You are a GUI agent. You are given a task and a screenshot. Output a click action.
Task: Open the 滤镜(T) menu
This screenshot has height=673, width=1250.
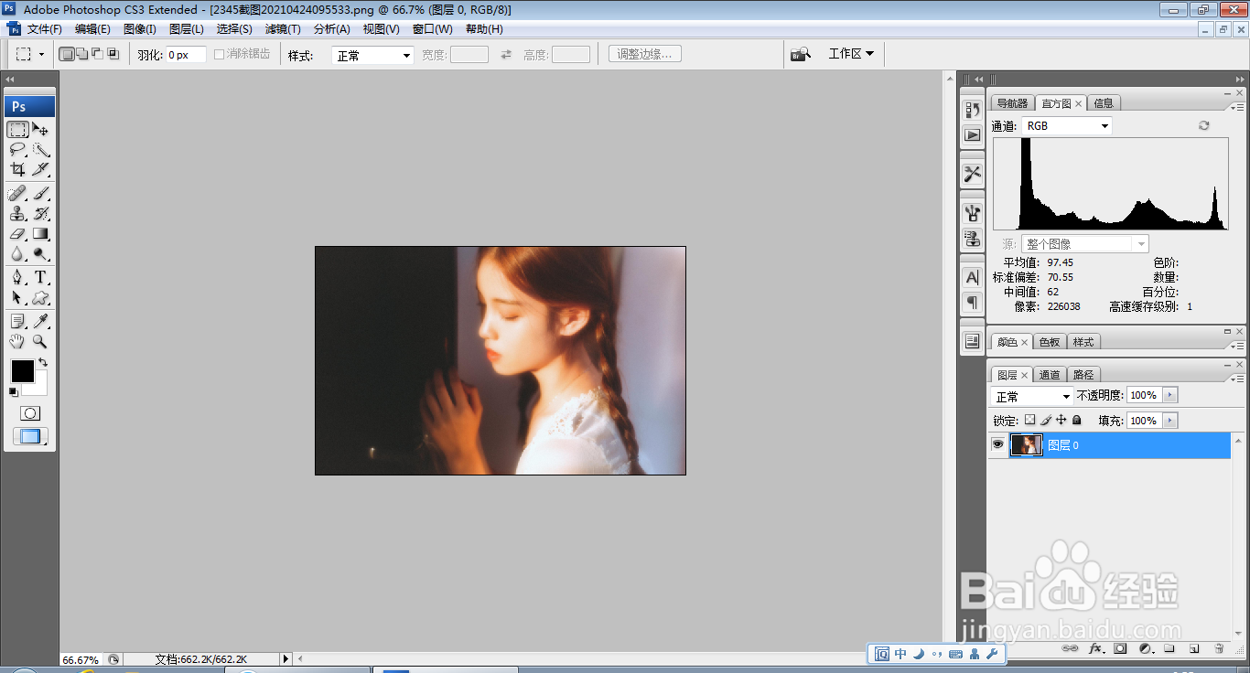tap(283, 29)
